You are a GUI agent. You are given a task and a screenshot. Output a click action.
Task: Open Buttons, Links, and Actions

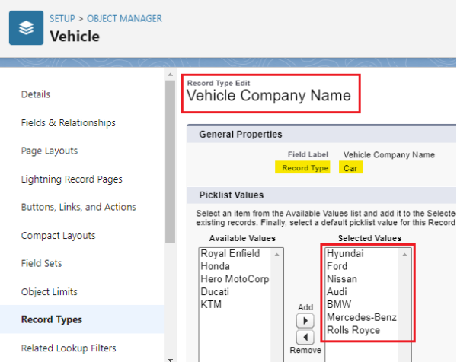click(78, 207)
